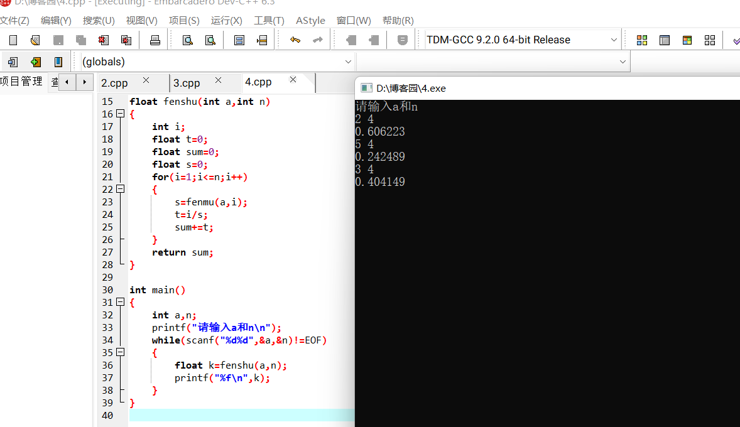Collapse the while block fold at line 35
The width and height of the screenshot is (740, 427).
[x=121, y=352]
